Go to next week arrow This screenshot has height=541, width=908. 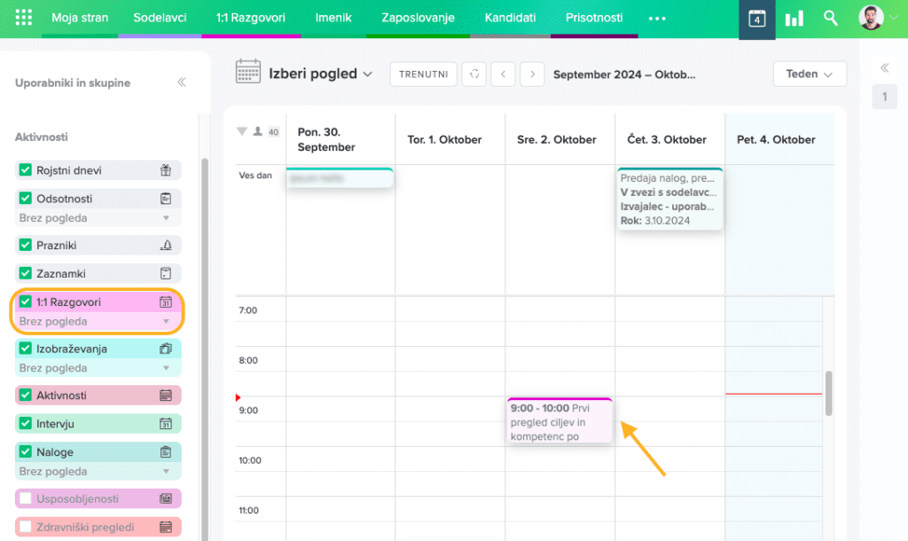point(532,74)
